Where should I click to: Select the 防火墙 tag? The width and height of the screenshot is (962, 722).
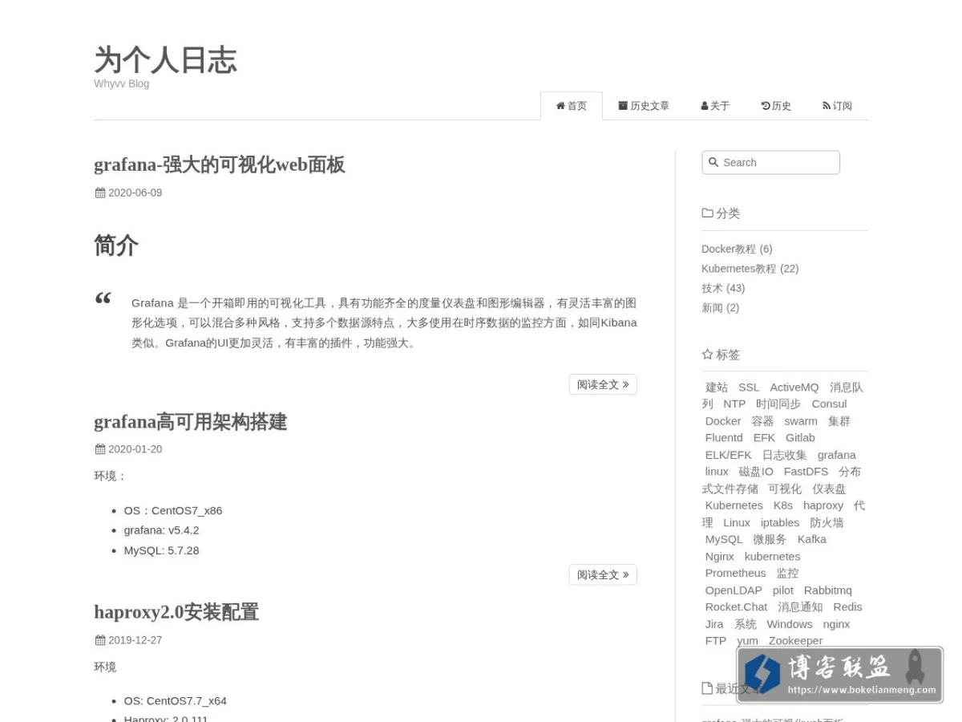pos(827,522)
